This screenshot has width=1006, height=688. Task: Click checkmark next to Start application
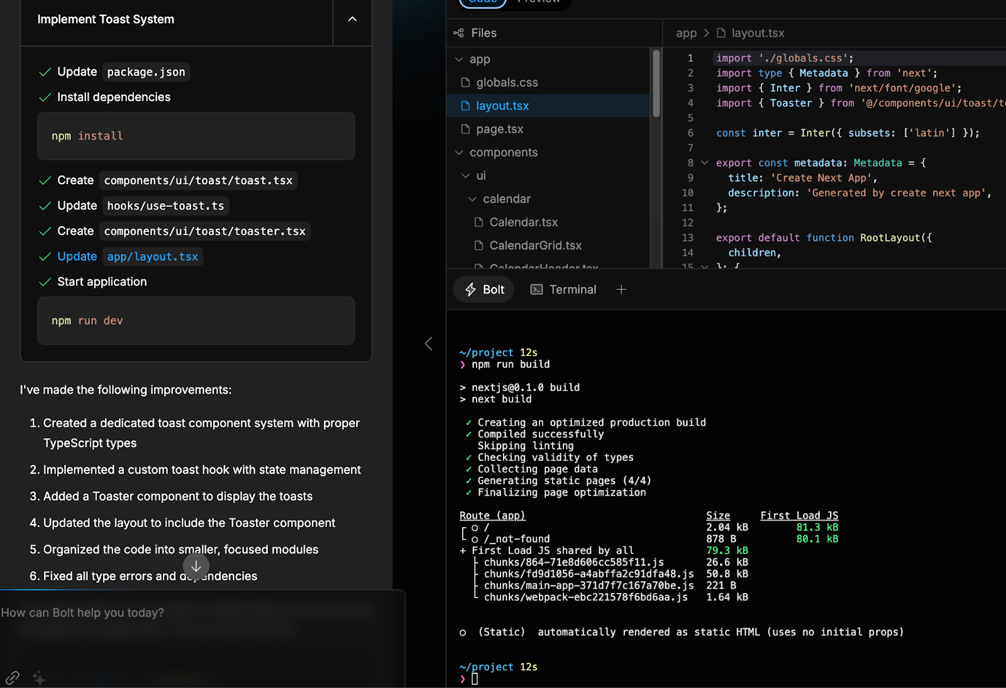pyautogui.click(x=45, y=282)
